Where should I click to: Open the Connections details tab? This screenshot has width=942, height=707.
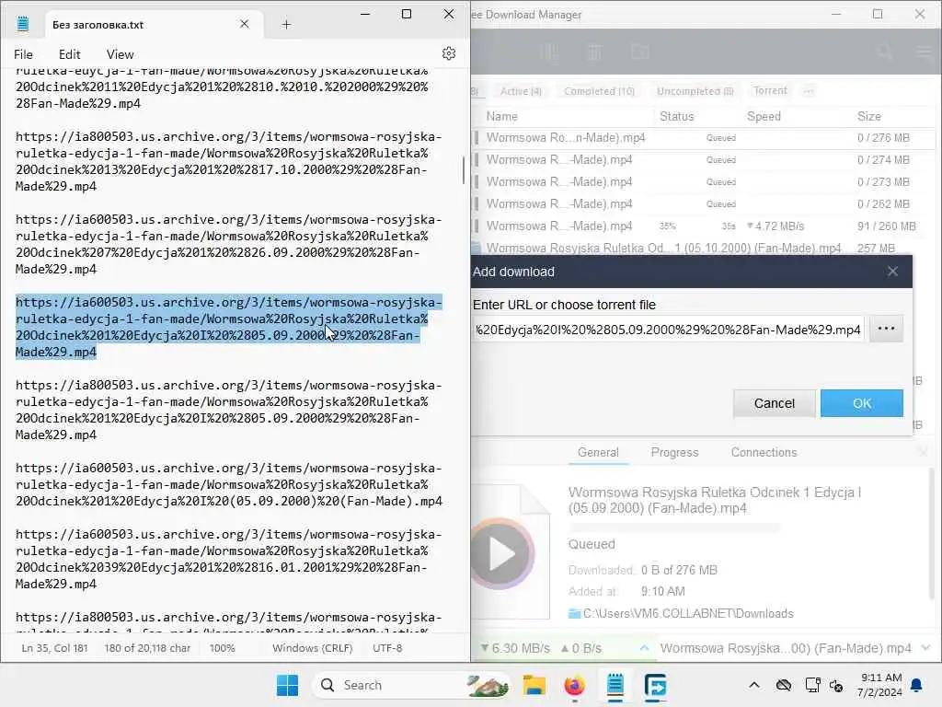764,452
